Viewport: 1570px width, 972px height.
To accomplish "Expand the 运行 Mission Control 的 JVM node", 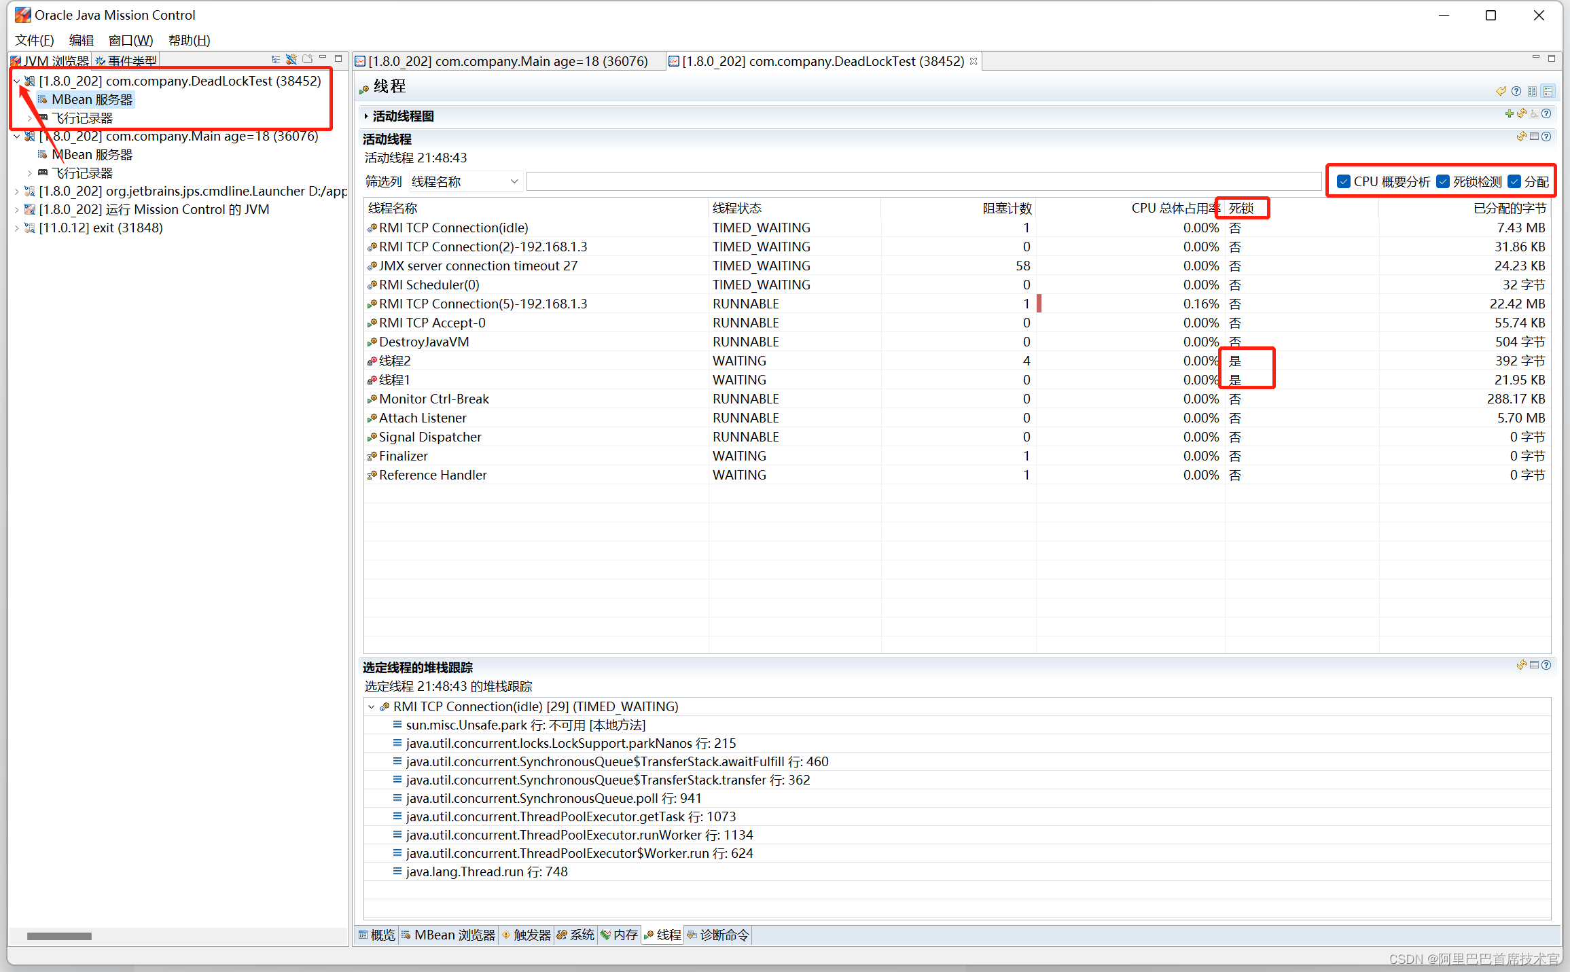I will click(17, 210).
